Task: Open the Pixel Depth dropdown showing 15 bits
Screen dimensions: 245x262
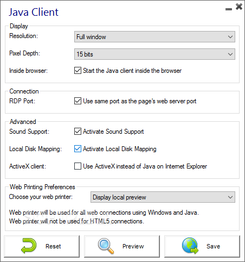Action: tap(154, 54)
